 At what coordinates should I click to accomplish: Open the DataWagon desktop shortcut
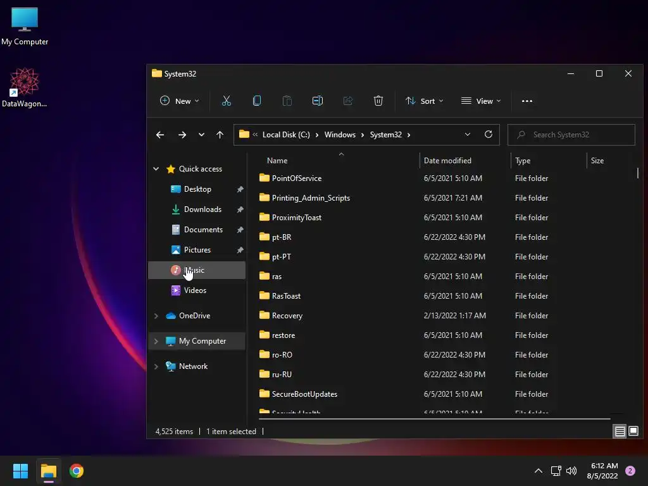(x=25, y=87)
